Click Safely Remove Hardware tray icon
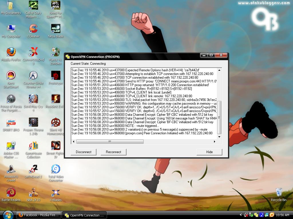The image size is (293, 219). [x=251, y=215]
